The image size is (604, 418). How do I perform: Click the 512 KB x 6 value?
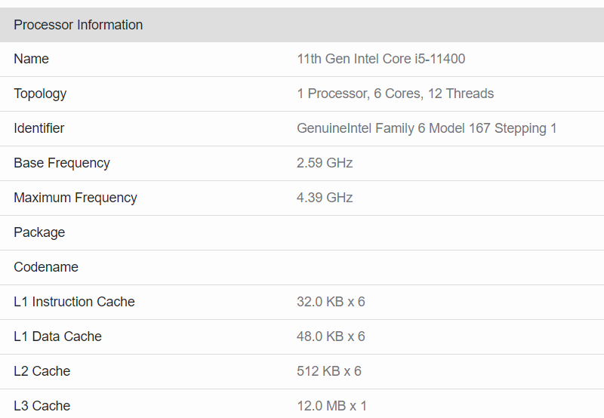coord(329,371)
